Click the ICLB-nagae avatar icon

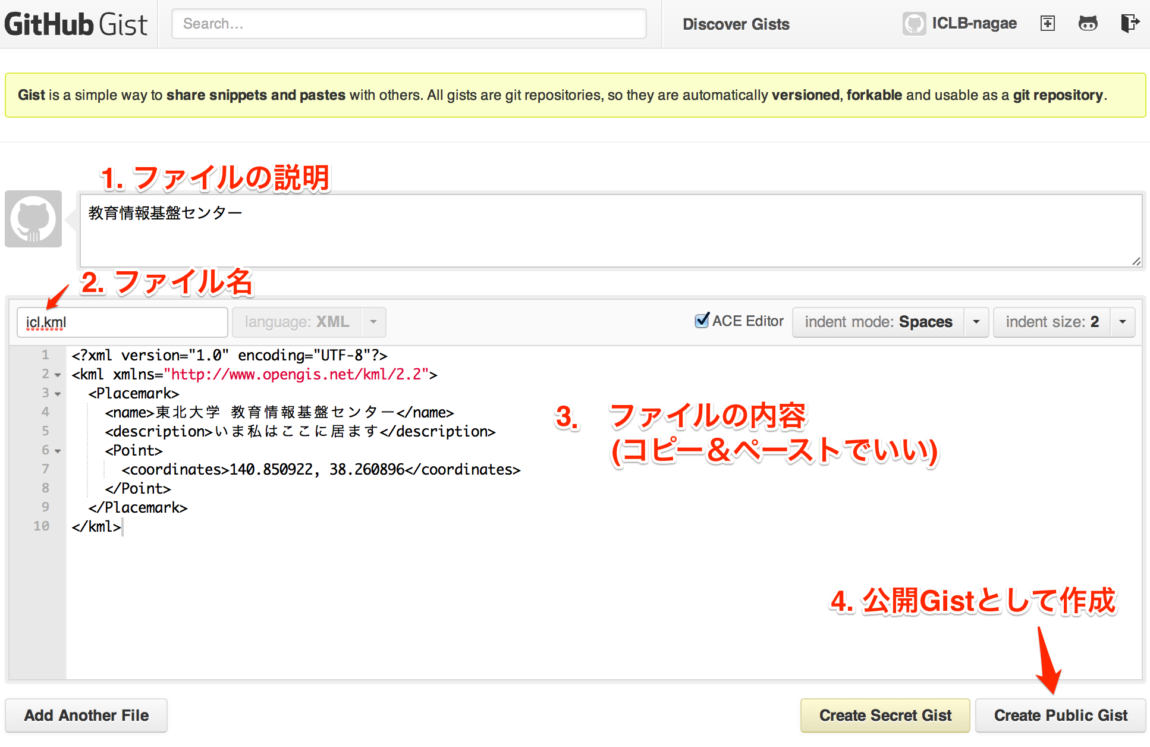click(914, 24)
